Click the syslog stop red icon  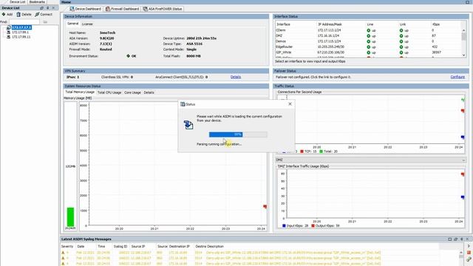click(469, 253)
